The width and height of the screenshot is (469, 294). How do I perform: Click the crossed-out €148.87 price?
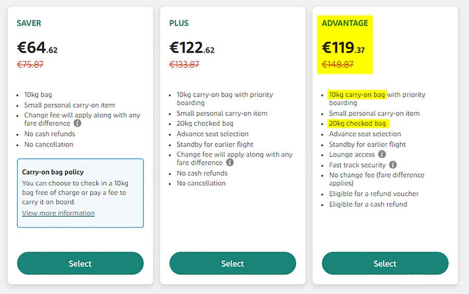(337, 64)
